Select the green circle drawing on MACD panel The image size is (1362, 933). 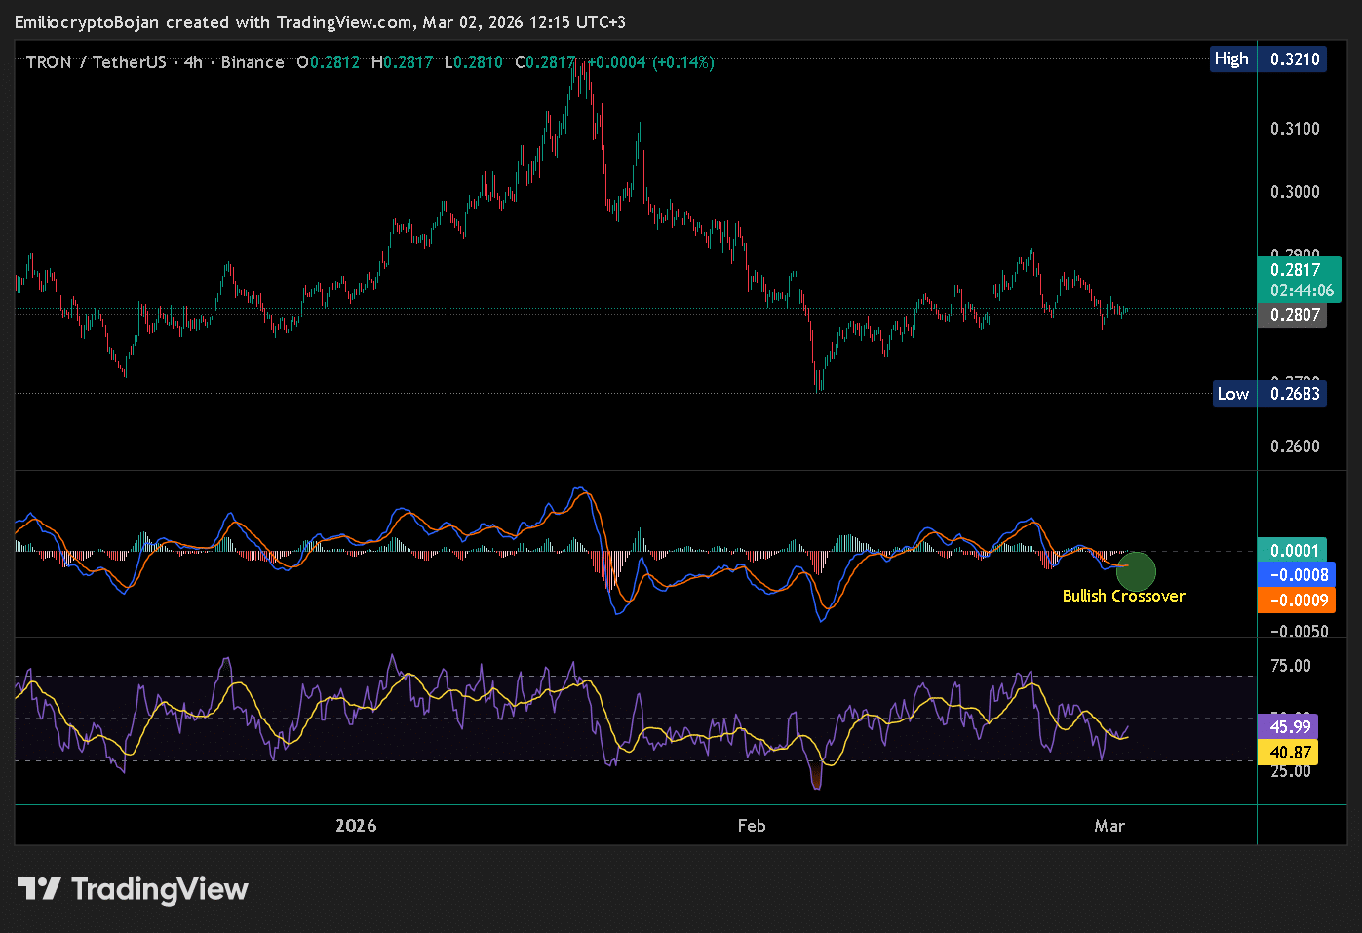(x=1135, y=571)
